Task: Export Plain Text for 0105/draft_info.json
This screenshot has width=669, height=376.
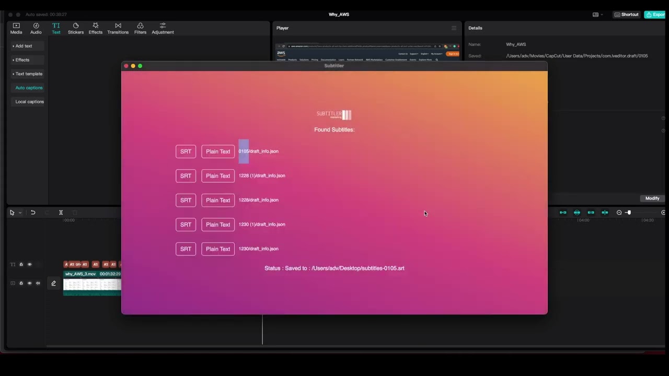Action: (x=218, y=151)
